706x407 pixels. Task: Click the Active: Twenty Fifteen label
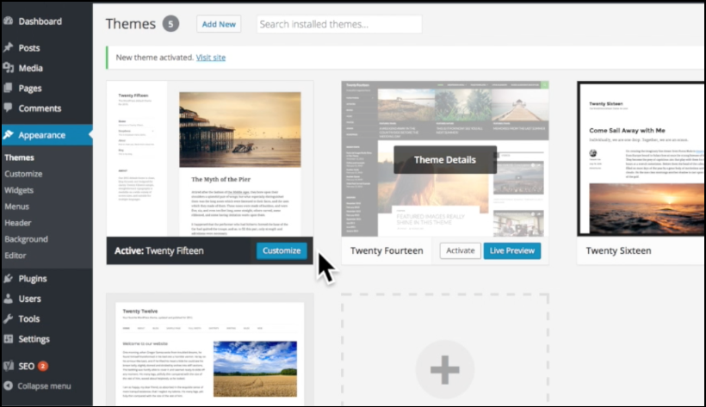159,250
